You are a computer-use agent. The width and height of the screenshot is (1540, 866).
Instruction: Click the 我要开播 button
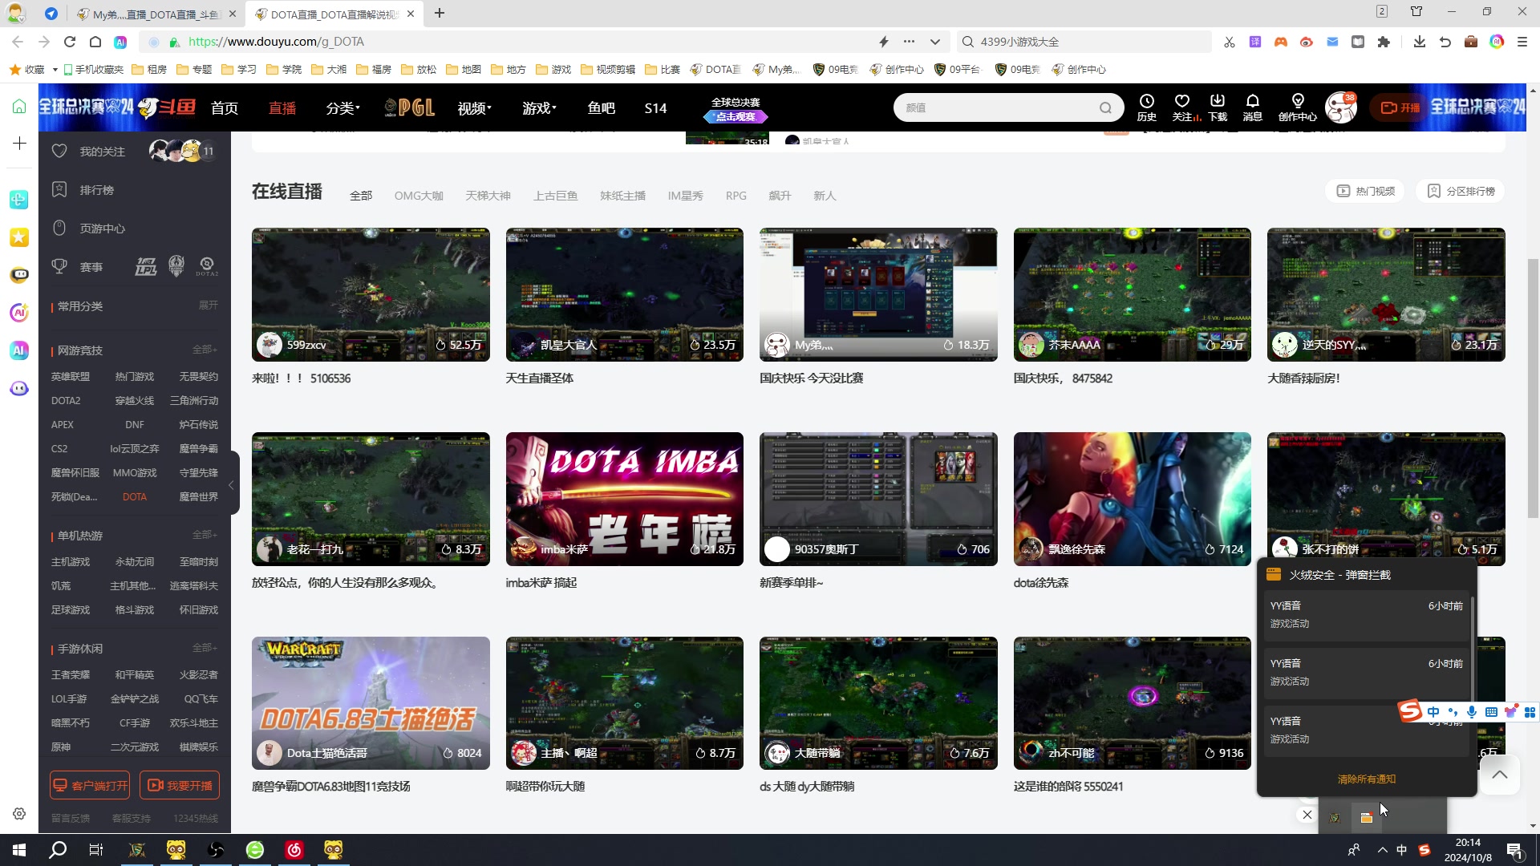(x=180, y=786)
